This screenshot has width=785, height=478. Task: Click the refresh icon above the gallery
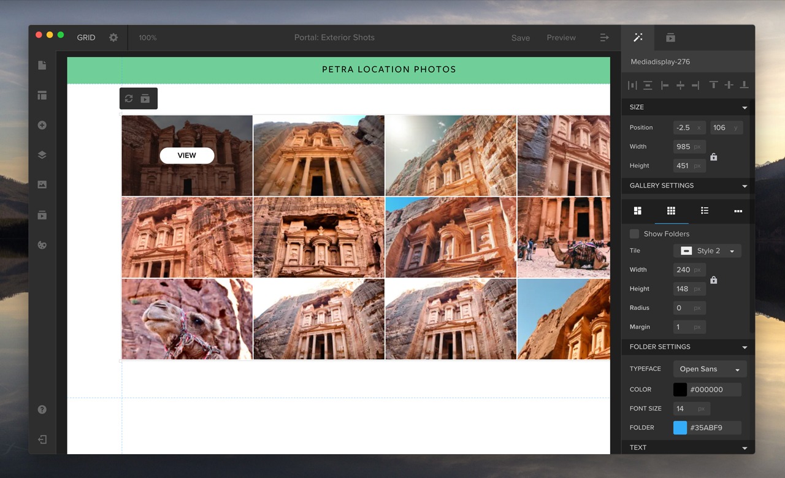tap(129, 98)
